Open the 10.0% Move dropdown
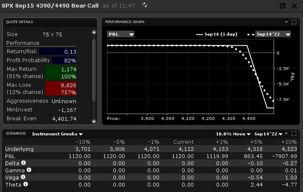The image size is (303, 192). pos(233,134)
